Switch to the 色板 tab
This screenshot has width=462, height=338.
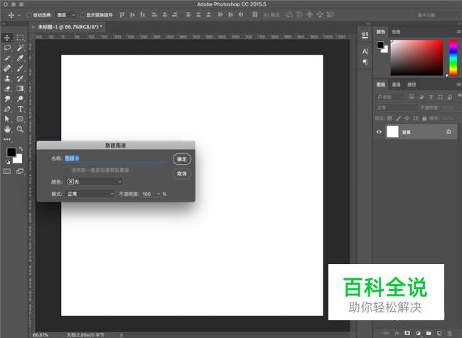[x=396, y=31]
